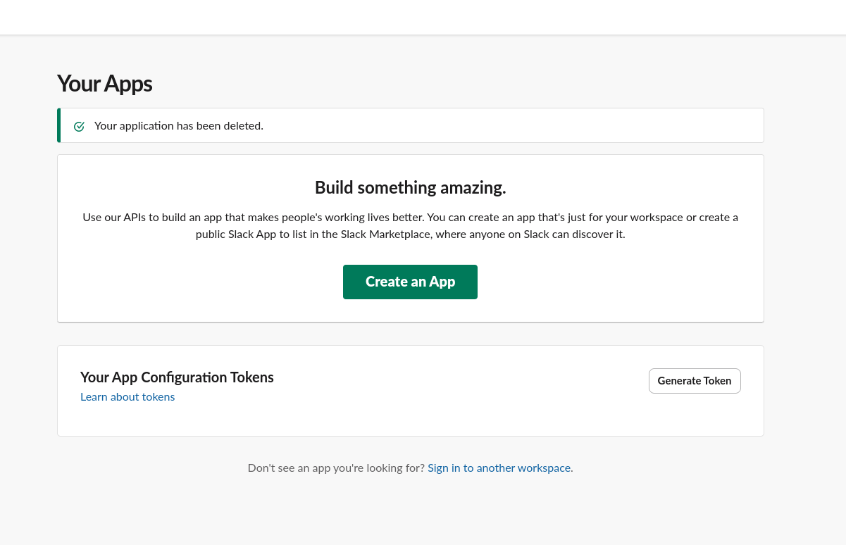Click the word Token in Generate button
The height and width of the screenshot is (545, 846).
click(717, 381)
